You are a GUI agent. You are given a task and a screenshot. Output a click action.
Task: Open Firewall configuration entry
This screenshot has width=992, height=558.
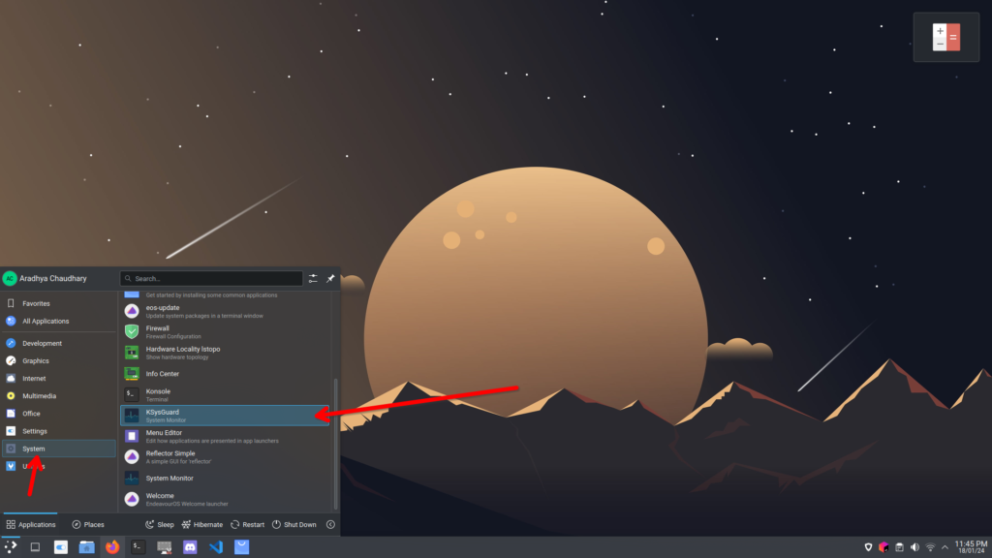(225, 332)
